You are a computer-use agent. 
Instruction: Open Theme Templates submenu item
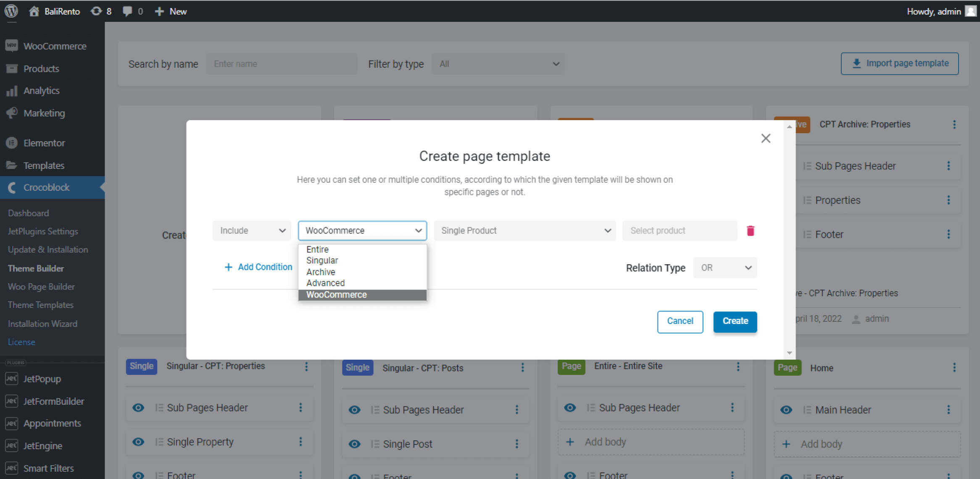[40, 305]
